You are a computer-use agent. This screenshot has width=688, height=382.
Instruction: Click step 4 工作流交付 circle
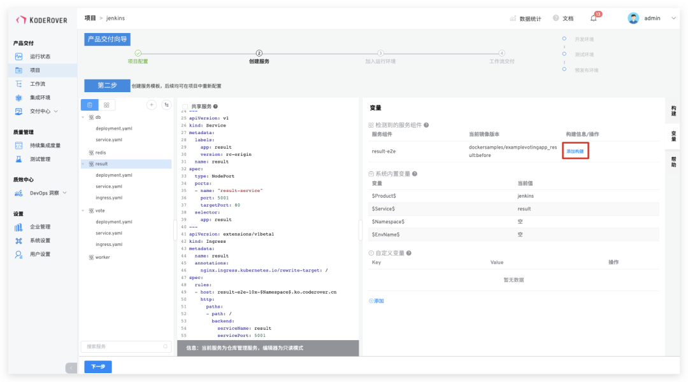tap(501, 53)
